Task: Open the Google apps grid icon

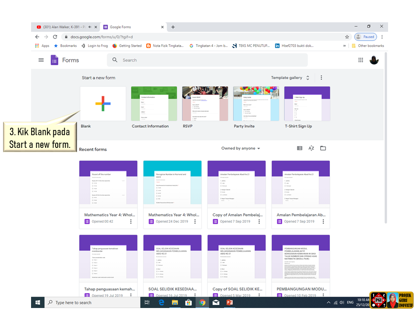Action: (x=360, y=60)
